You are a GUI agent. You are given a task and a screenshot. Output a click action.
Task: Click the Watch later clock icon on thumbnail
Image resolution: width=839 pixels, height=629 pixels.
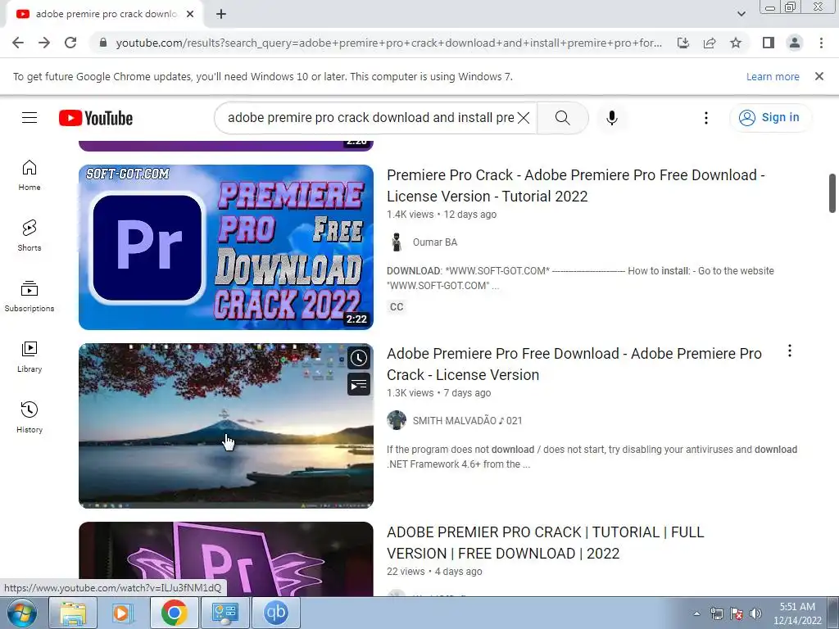click(359, 359)
